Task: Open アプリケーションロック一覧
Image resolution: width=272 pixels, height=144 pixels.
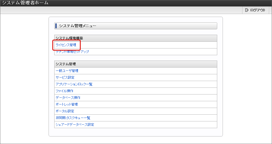Action: coord(74,84)
